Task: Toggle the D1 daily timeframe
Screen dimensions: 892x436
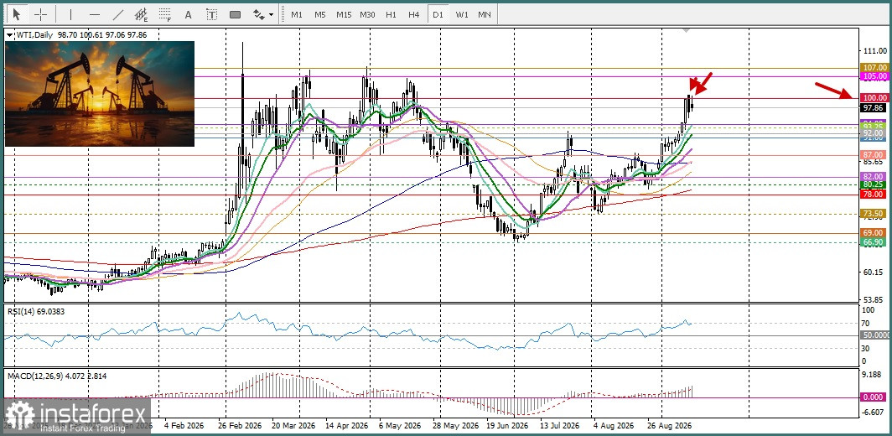Action: (438, 14)
